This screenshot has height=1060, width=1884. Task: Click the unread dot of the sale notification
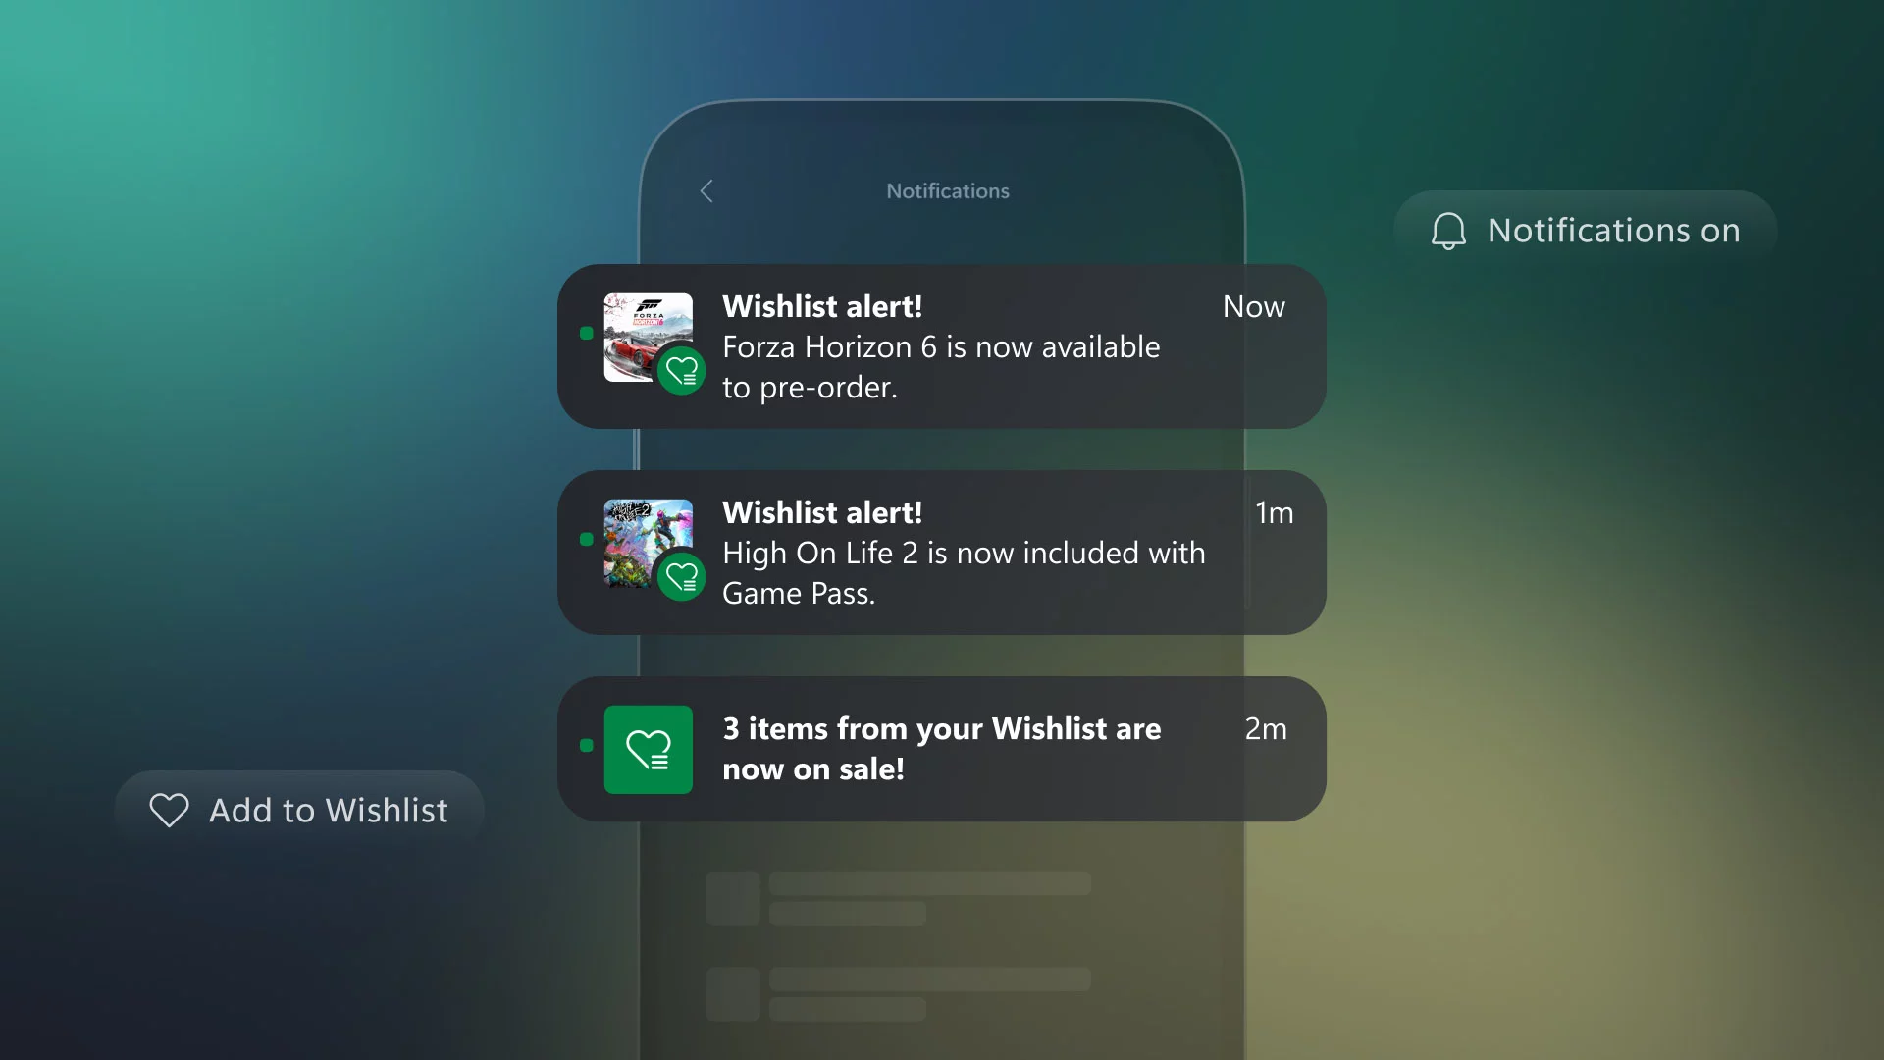point(587,745)
